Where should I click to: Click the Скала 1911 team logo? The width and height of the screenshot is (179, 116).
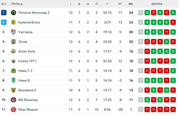(x=13, y=61)
